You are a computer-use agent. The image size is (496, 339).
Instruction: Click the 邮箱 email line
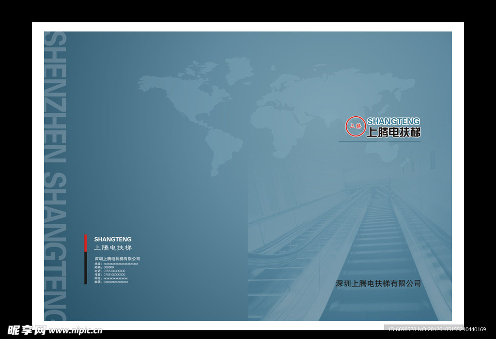click(x=111, y=282)
